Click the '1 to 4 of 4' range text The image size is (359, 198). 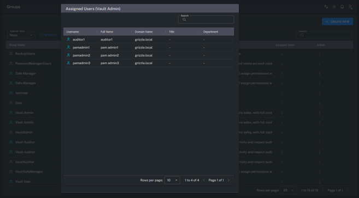click(x=192, y=180)
